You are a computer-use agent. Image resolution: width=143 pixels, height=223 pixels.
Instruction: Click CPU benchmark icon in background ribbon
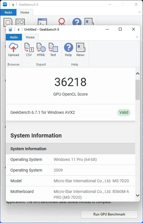coord(8,22)
